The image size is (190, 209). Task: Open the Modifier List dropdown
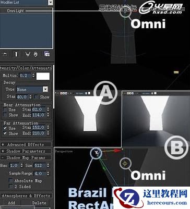pos(51,3)
